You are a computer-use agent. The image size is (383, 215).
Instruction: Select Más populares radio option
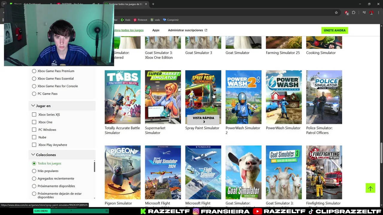[x=34, y=171]
